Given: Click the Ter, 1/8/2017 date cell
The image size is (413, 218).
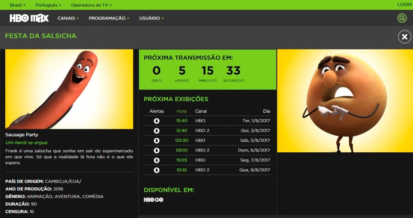Looking at the screenshot, I should coord(256,121).
